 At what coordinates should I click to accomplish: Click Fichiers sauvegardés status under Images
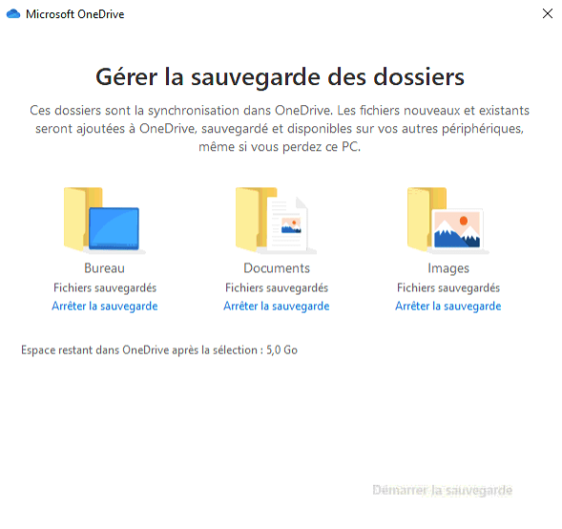(x=448, y=287)
